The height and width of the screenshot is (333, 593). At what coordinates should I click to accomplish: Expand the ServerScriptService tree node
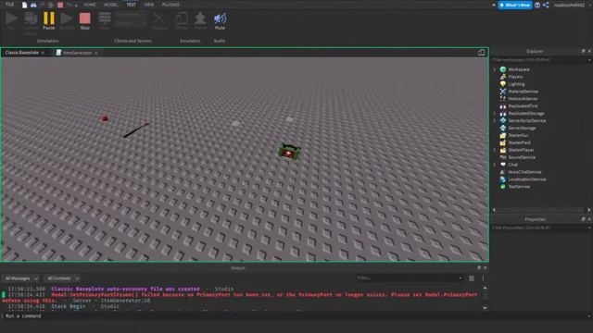(x=494, y=121)
